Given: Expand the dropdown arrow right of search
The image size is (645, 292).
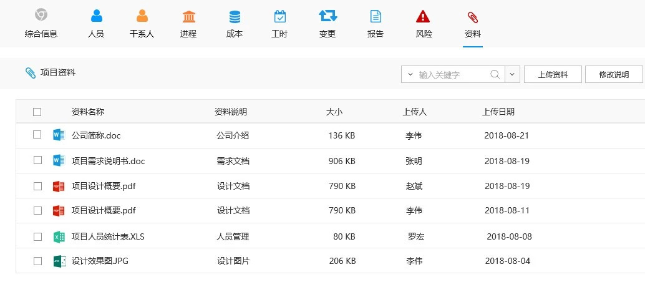Looking at the screenshot, I should [x=512, y=74].
